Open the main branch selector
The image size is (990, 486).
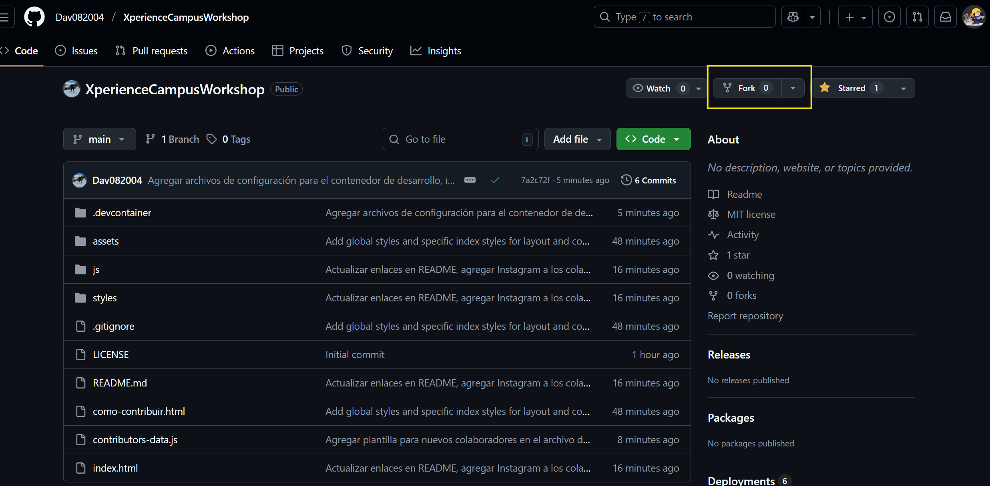click(99, 139)
